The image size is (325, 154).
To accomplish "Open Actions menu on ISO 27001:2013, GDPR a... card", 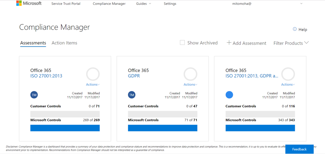I will [x=288, y=84].
